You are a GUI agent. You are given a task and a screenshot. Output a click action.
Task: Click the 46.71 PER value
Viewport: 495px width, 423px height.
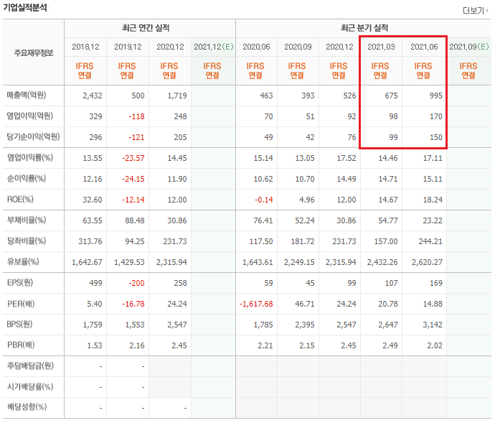(305, 304)
